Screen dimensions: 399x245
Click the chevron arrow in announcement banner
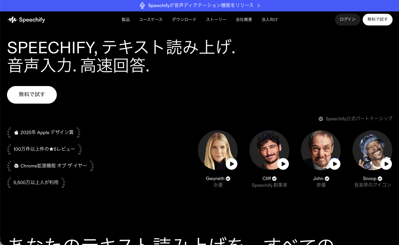click(x=258, y=6)
